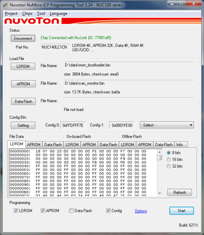The height and width of the screenshot is (235, 204).
Task: Open the Project menu
Action: point(11,14)
